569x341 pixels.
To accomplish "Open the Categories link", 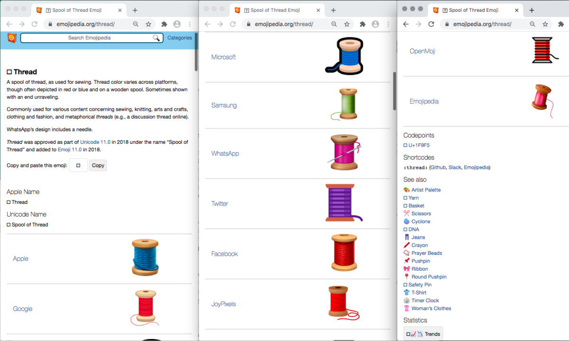I will click(179, 38).
